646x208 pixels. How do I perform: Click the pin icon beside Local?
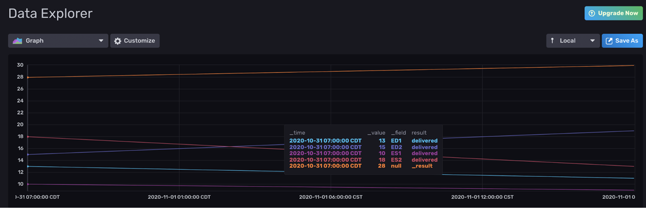552,40
